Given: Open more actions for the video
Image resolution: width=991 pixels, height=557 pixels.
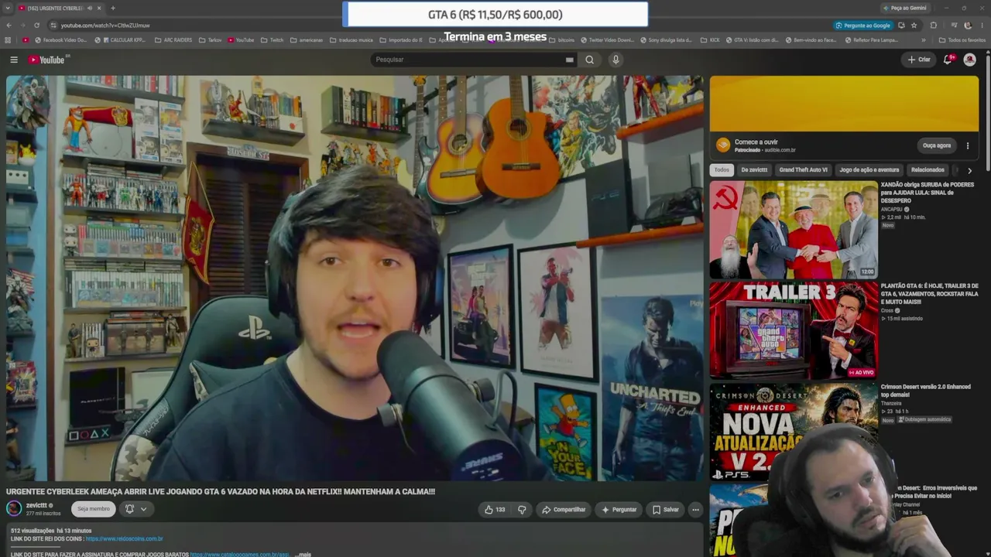Looking at the screenshot, I should pos(695,509).
